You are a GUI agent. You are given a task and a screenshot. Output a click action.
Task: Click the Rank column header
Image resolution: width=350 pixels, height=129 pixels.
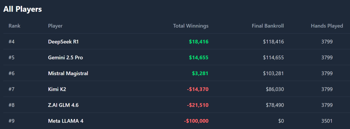14,26
